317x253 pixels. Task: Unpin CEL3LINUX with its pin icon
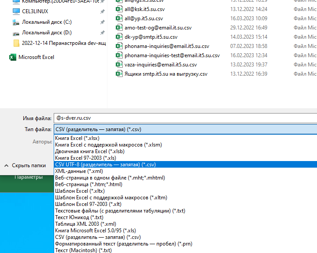(x=103, y=11)
